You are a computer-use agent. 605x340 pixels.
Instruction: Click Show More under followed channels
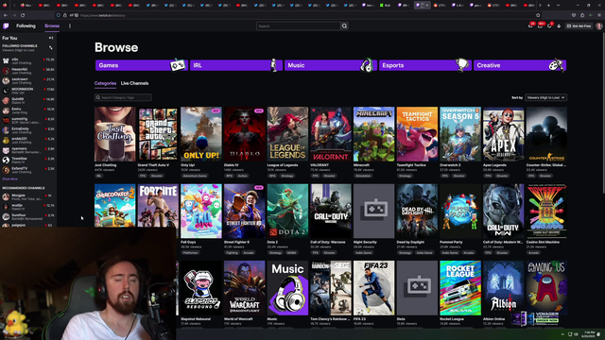pyautogui.click(x=10, y=178)
